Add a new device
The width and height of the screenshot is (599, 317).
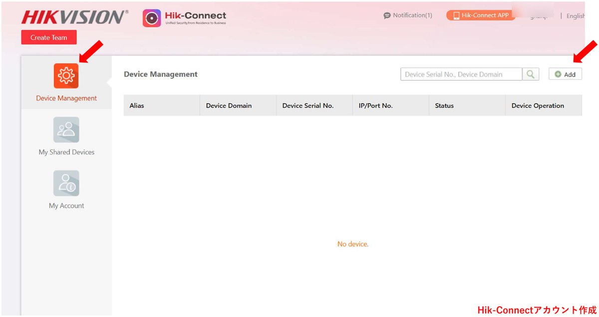click(565, 74)
